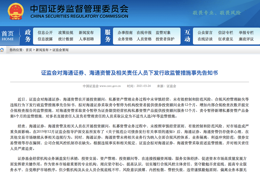Click 新闻发布 in the breadcrumb
The height and width of the screenshot is (172, 260).
42,50
